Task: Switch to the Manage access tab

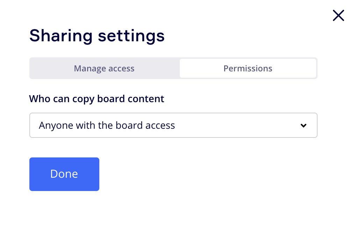Action: coord(104,68)
